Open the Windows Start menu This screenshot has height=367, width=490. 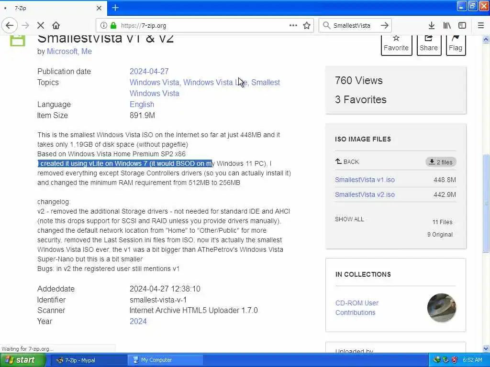[x=23, y=360]
